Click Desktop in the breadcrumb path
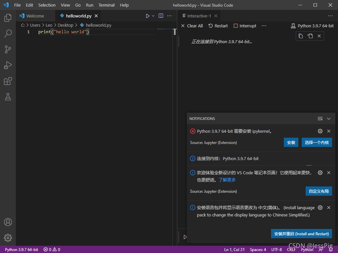 66,25
